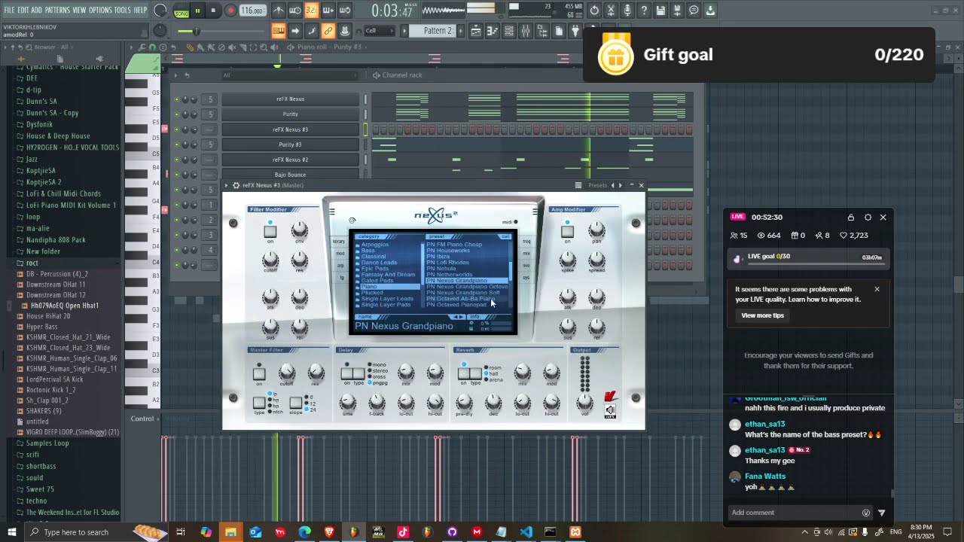Click the save project icon
Viewport: 964px width, 542px height.
pos(660,11)
